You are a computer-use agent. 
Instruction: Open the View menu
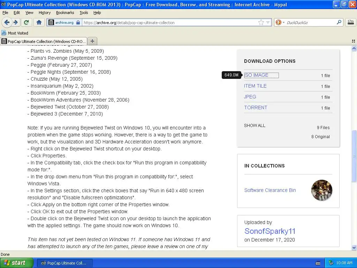click(x=29, y=13)
